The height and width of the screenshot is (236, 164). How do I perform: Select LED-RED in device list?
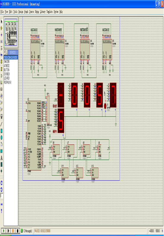[11, 78]
